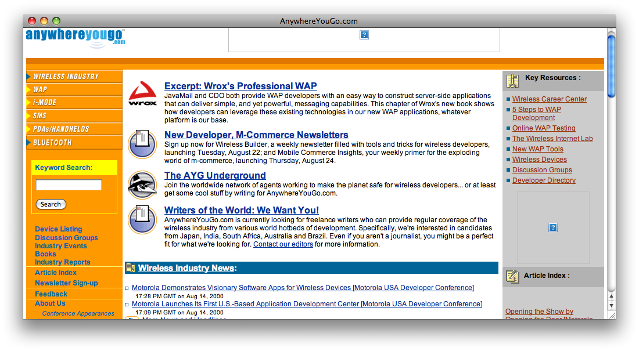The height and width of the screenshot is (351, 639).
Task: Click the anywhereyougo.com logo
Action: point(76,38)
